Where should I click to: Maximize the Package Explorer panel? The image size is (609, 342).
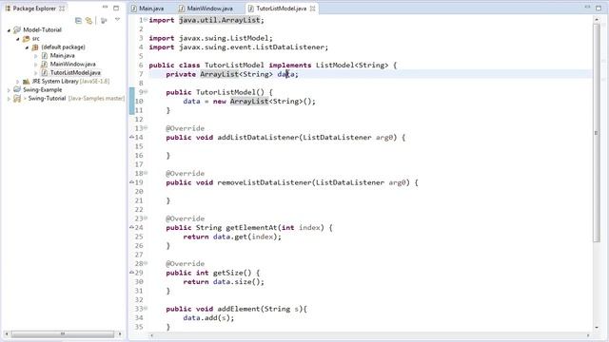point(116,8)
